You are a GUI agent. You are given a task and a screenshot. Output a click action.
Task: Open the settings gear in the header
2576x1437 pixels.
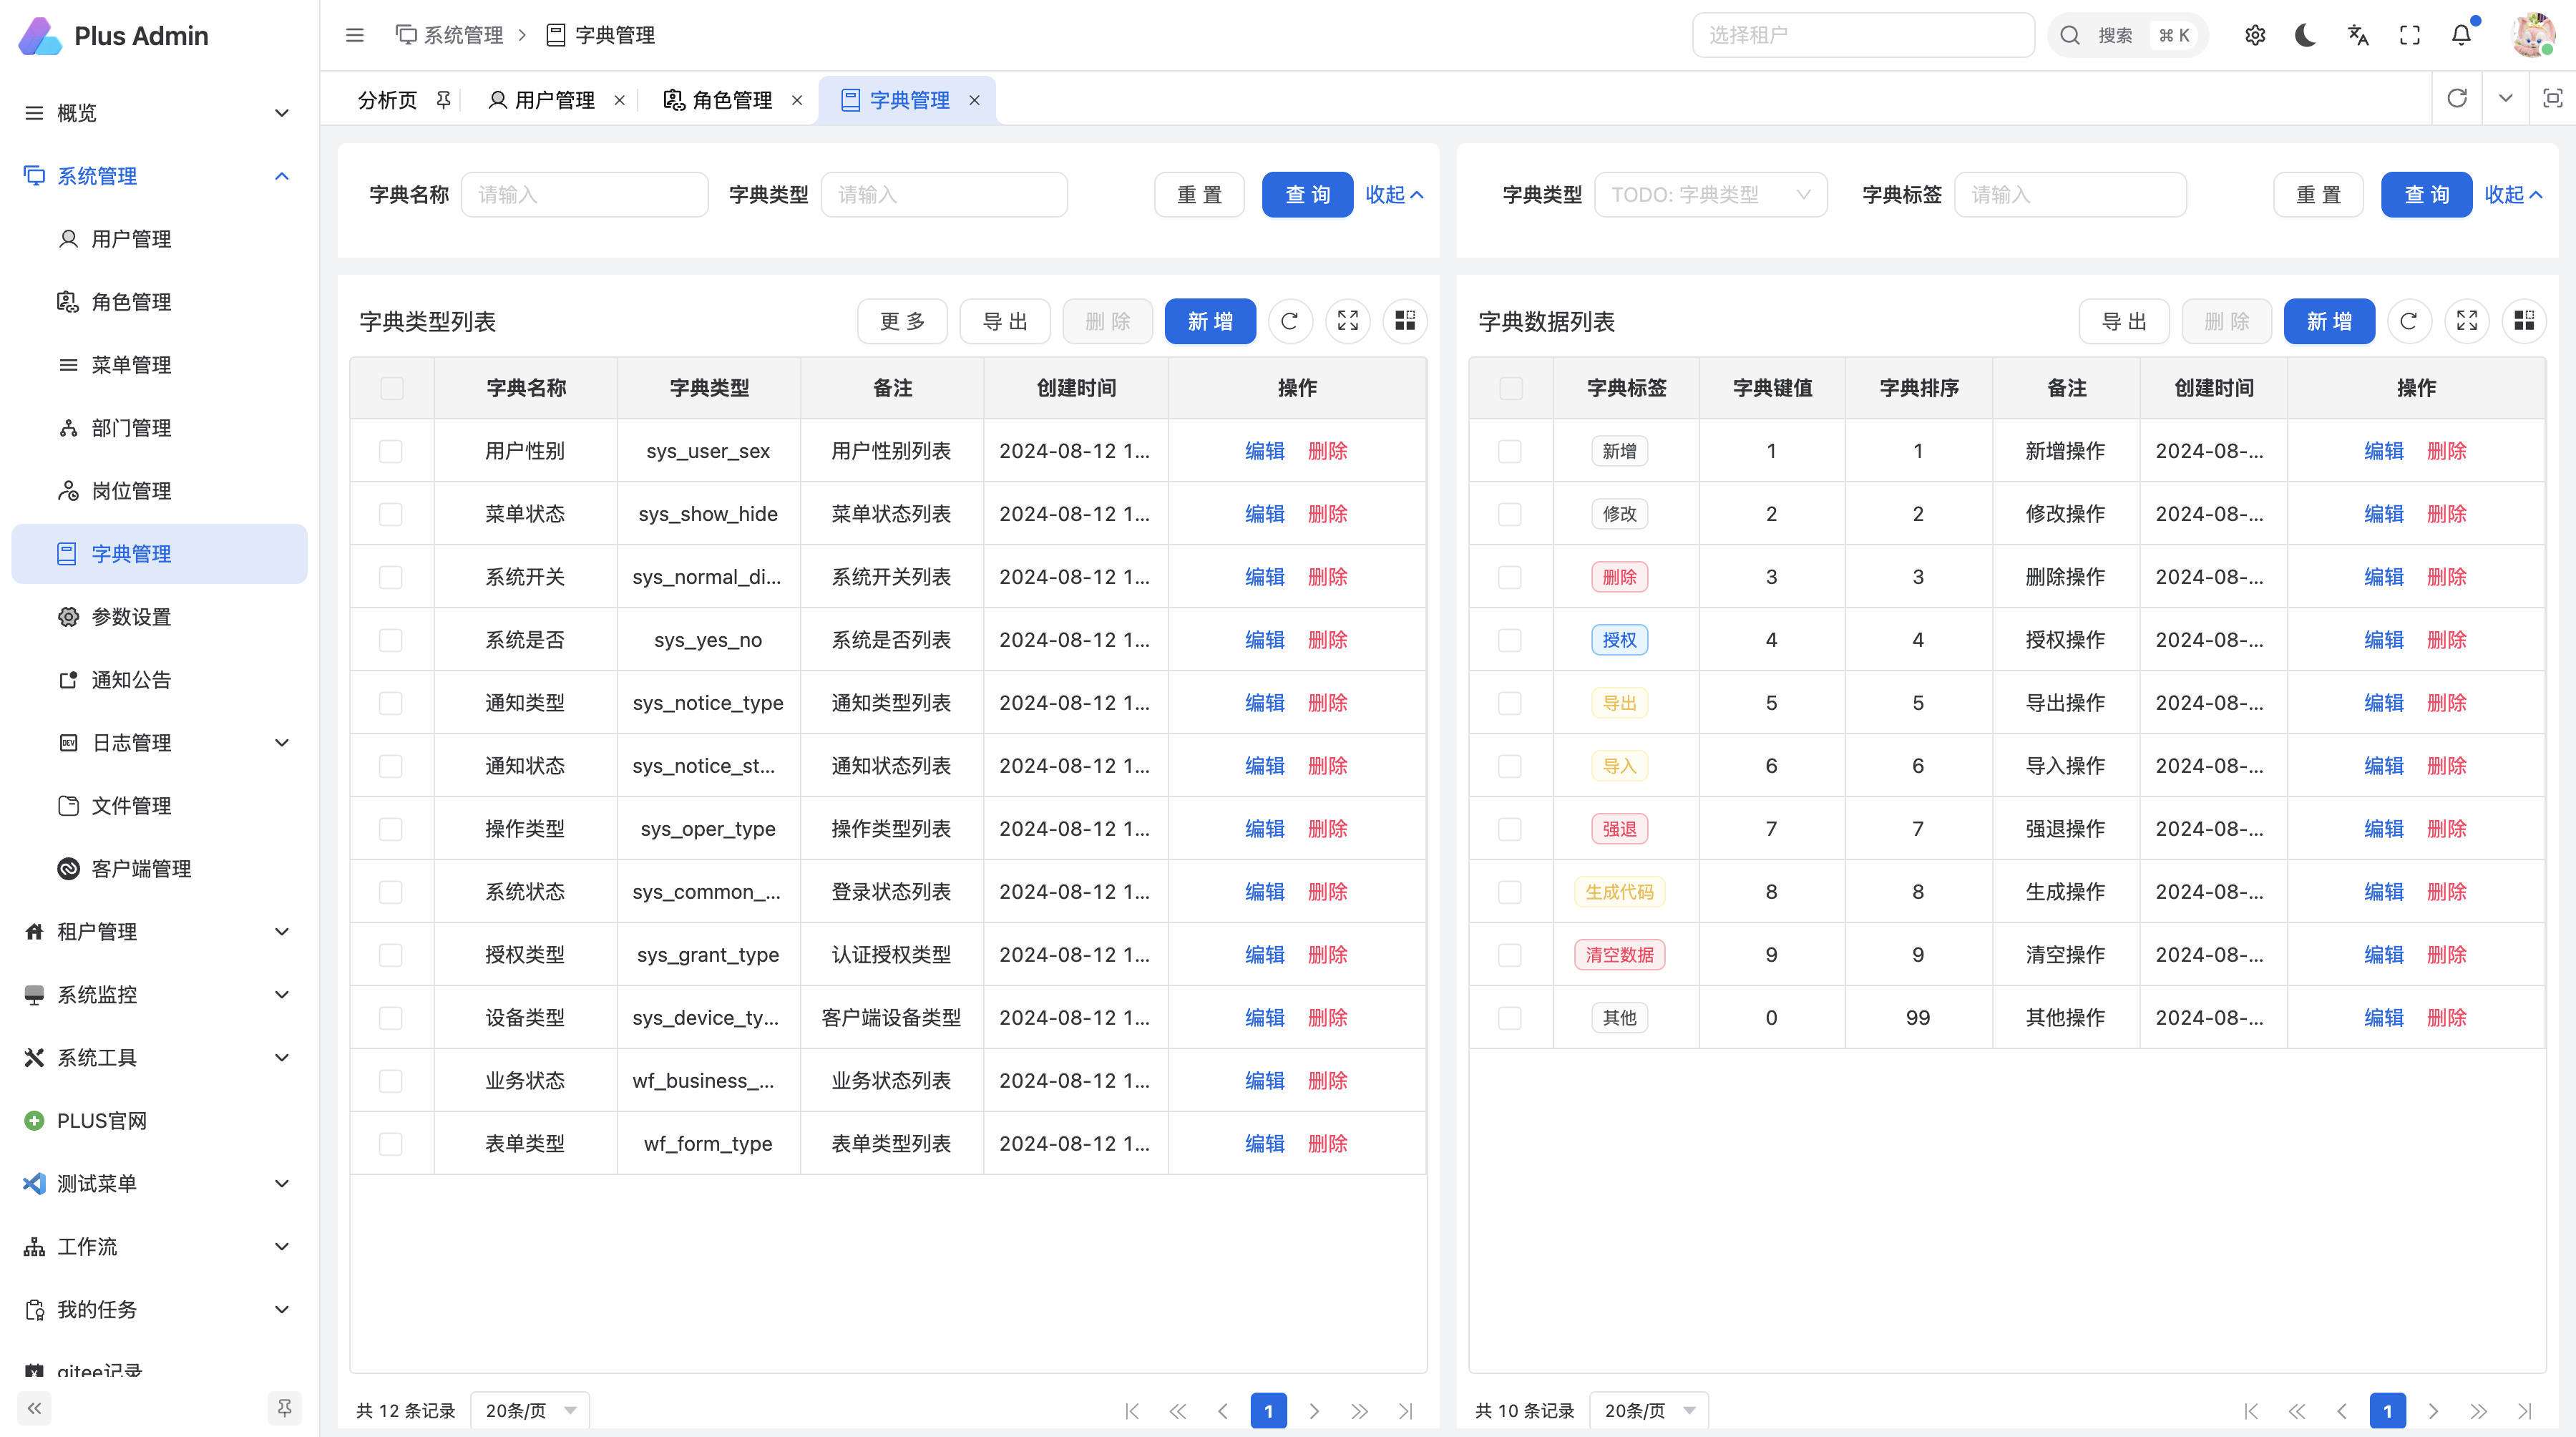[2255, 35]
